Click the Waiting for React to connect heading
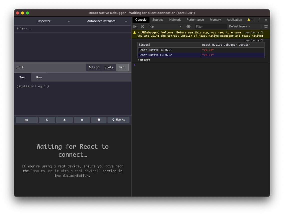Image resolution: width=284 pixels, height=215 pixels. pyautogui.click(x=73, y=150)
